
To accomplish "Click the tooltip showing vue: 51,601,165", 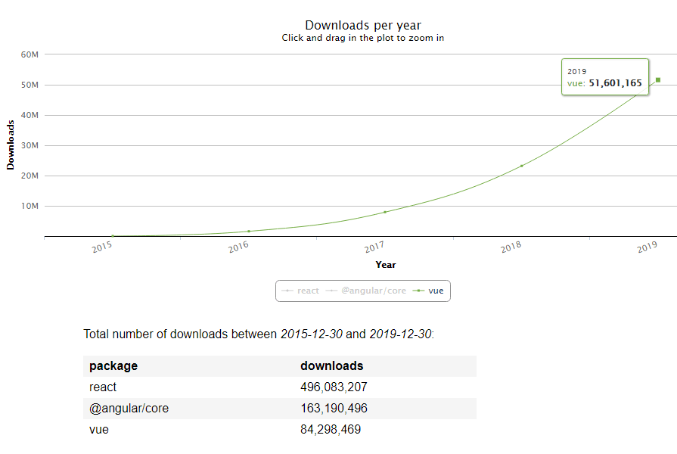I will (604, 77).
